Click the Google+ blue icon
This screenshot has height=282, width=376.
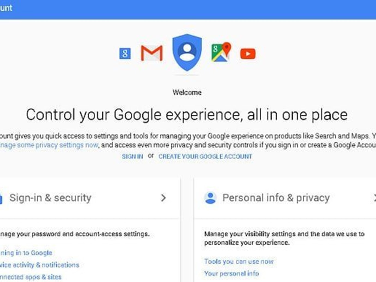pyautogui.click(x=125, y=53)
